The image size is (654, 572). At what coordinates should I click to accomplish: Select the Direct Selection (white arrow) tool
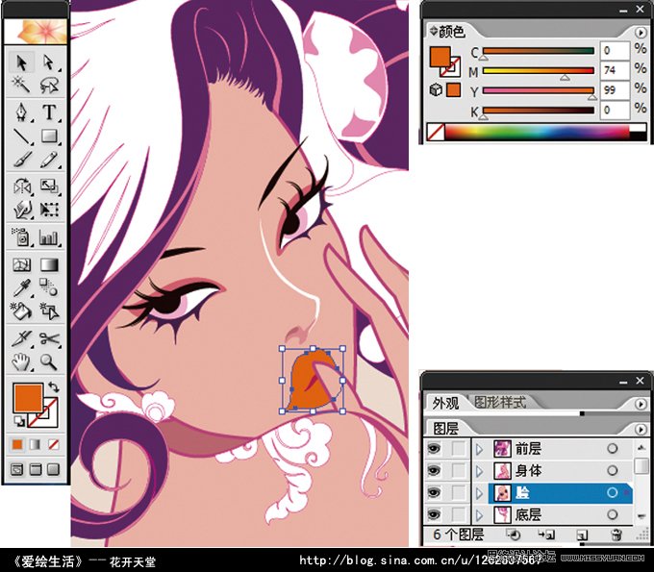[x=49, y=62]
